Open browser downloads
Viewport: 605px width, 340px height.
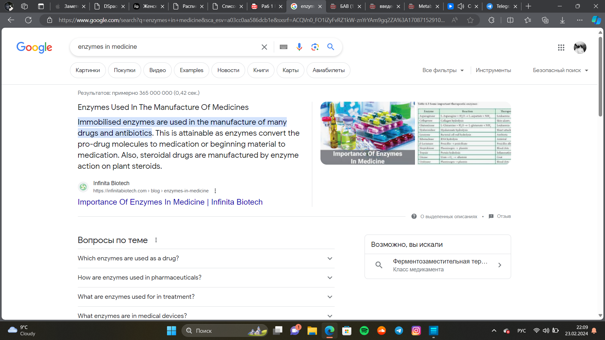[562, 20]
